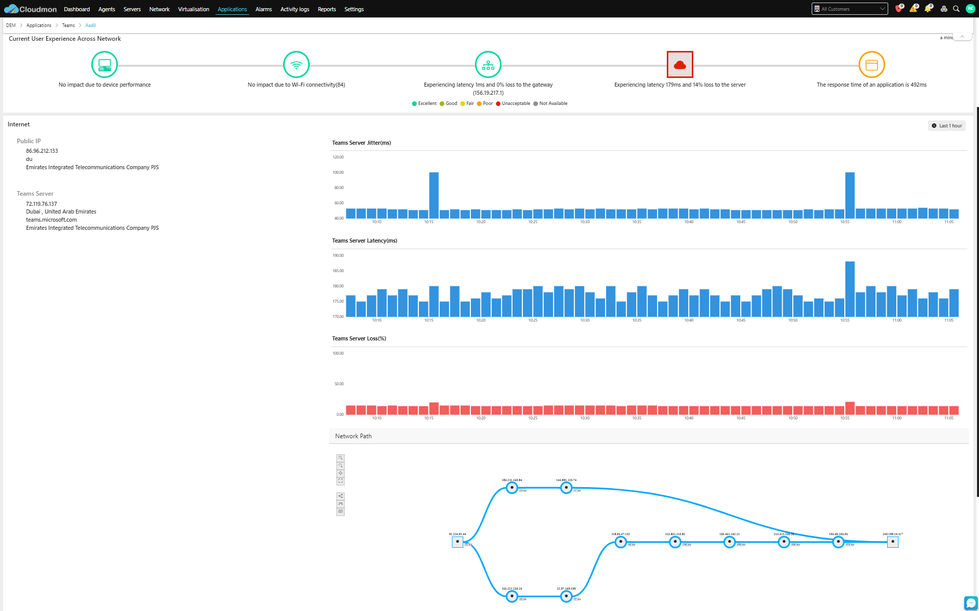Click the fit-to-screen icon in Network Path
Viewport: 979px width, 611px height.
[x=341, y=481]
